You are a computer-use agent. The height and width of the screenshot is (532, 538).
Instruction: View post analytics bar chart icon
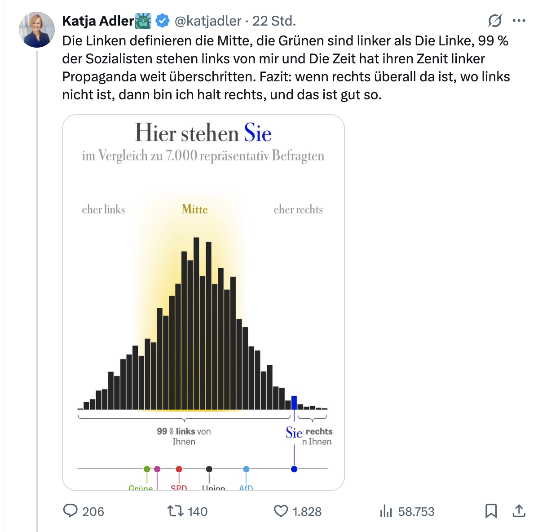pos(386,511)
